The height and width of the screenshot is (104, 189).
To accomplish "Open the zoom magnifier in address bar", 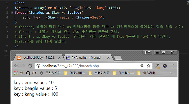I will coord(142,66).
